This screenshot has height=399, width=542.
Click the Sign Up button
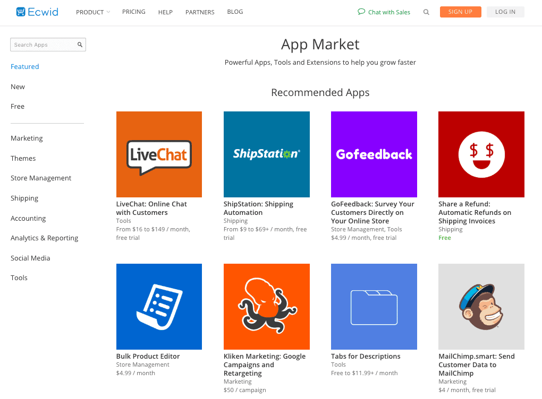[x=460, y=12]
